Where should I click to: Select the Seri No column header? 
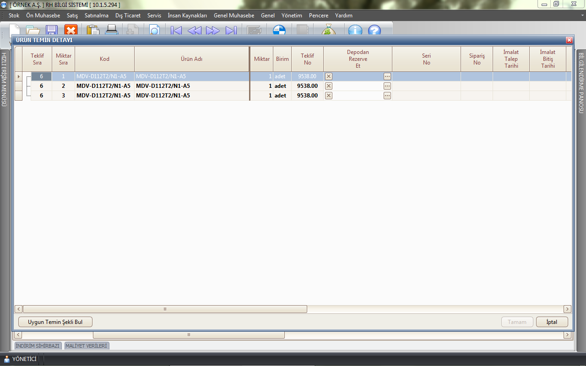point(426,59)
